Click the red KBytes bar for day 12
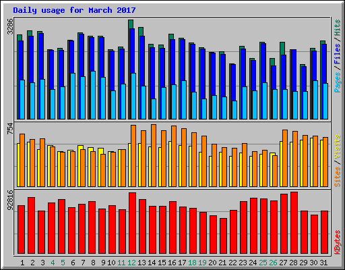 click(x=132, y=223)
